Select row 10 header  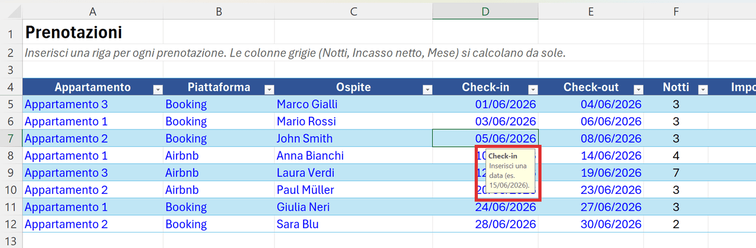pyautogui.click(x=11, y=190)
